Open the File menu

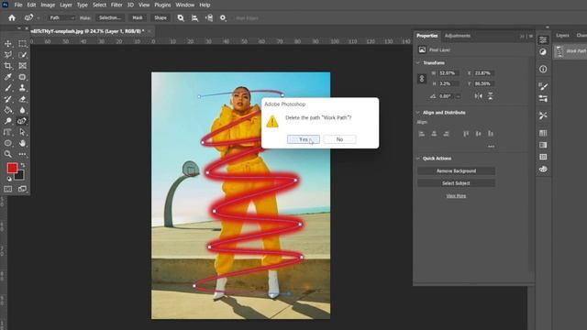(x=18, y=5)
